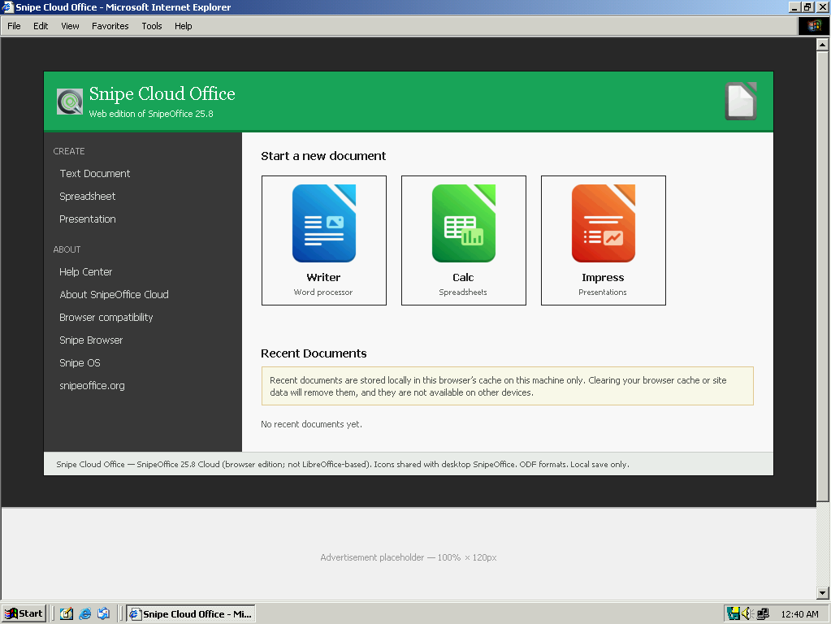
Task: Click the scrollbar down arrow
Action: 823,593
